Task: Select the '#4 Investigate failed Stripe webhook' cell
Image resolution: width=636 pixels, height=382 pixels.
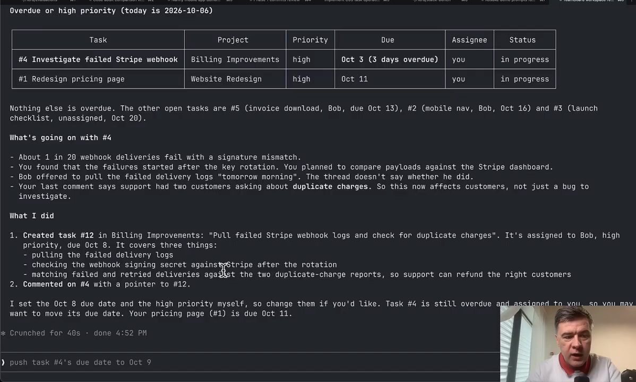Action: [x=98, y=59]
